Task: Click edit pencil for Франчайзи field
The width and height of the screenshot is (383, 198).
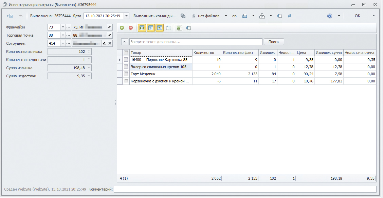Action: 110,27
